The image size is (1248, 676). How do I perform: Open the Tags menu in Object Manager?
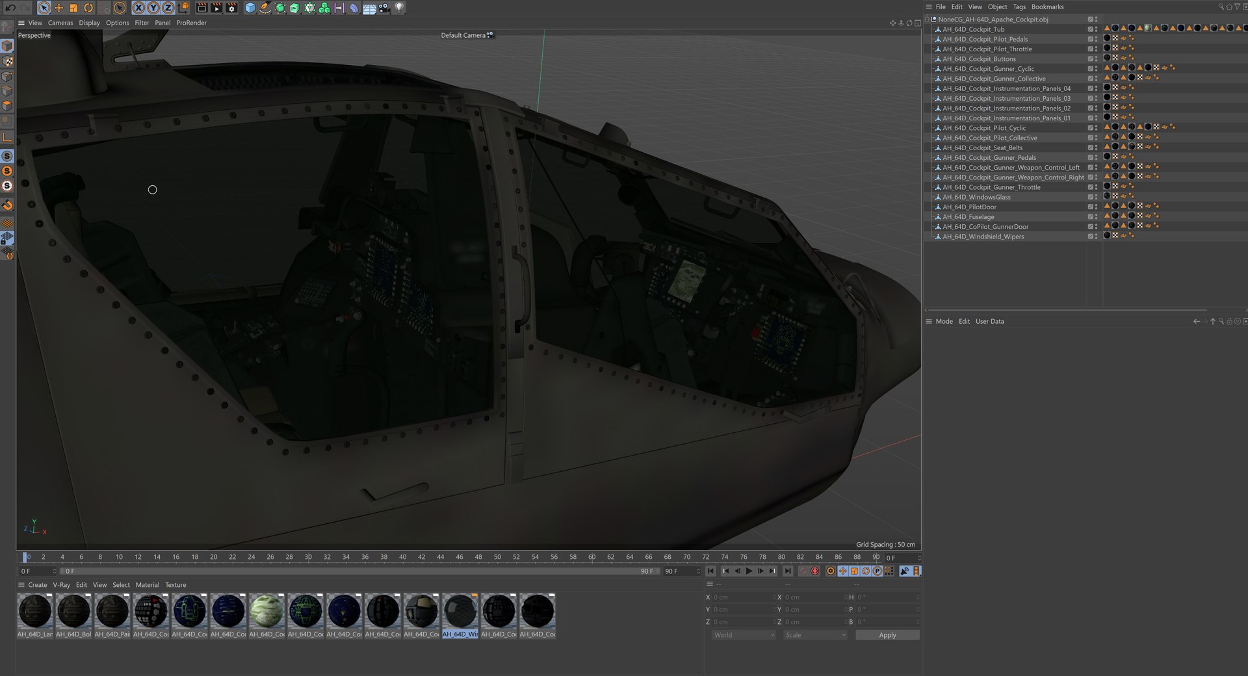pos(1019,7)
